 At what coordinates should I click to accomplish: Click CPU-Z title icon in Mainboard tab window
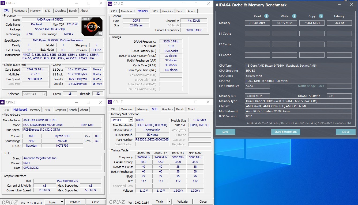coord(3,102)
